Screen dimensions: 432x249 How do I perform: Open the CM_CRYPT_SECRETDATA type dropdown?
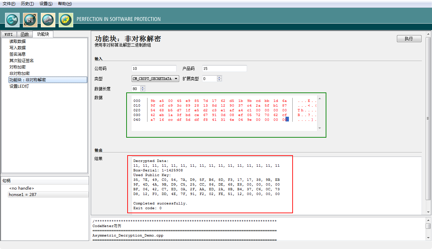click(155, 79)
